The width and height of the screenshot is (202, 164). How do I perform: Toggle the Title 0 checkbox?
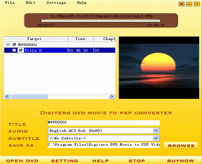[x=20, y=50]
